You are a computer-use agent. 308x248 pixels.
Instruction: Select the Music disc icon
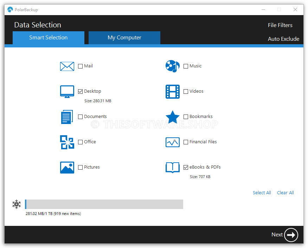coord(172,66)
